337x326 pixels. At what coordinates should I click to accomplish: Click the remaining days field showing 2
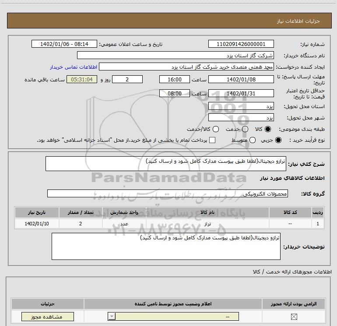click(x=127, y=79)
